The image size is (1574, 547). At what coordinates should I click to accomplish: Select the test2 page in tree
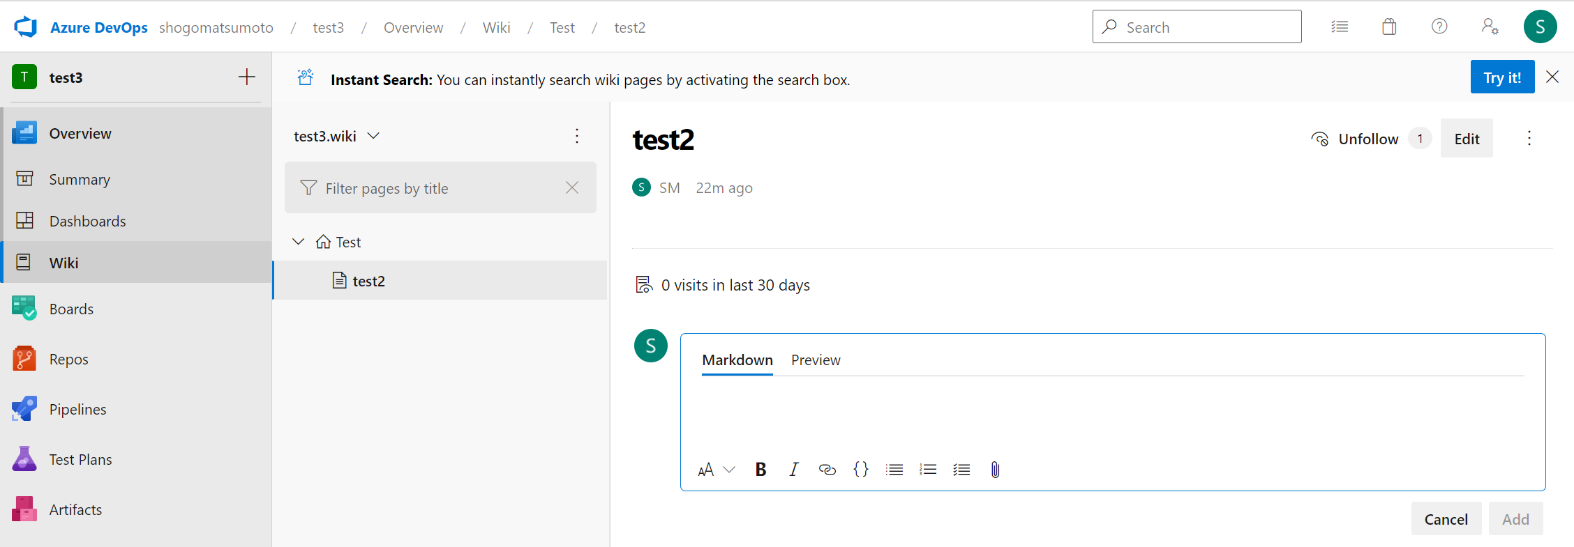tap(368, 281)
